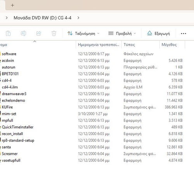
Task: Select the QuickTimeInstaller file
Action: pyautogui.click(x=17, y=127)
